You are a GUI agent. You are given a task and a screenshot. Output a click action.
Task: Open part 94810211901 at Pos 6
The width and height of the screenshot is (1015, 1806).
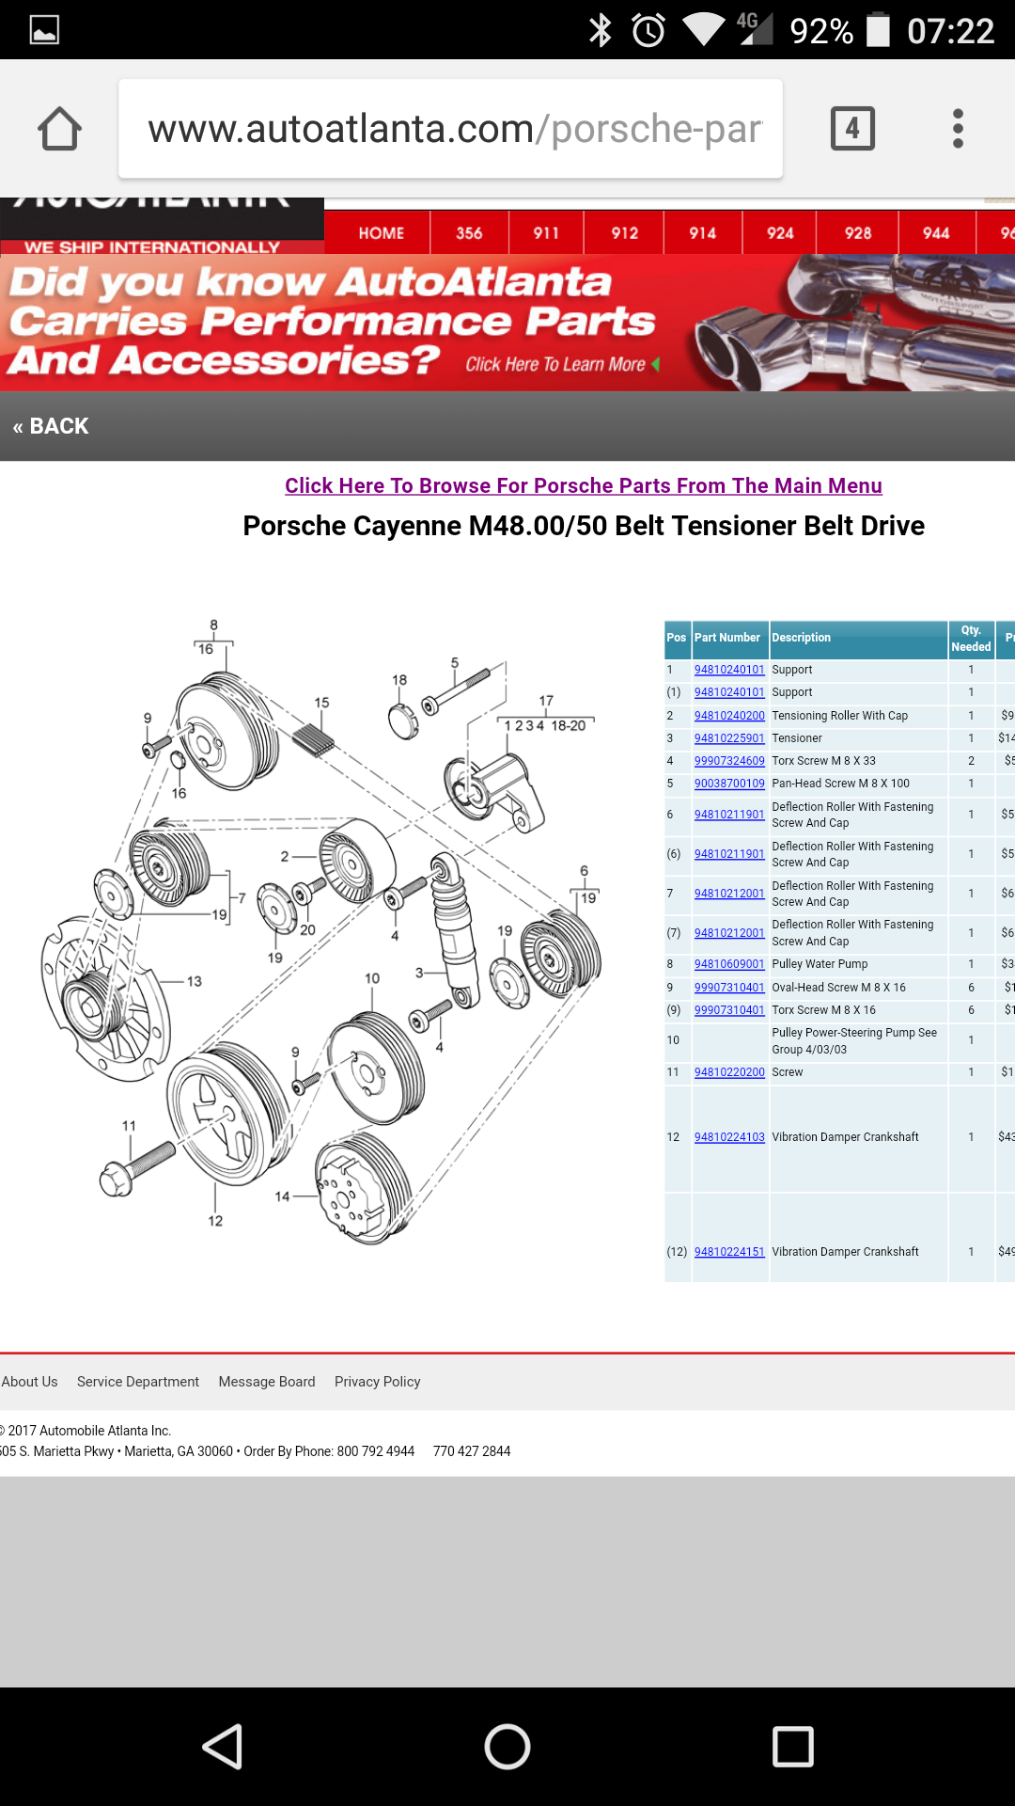pyautogui.click(x=729, y=815)
